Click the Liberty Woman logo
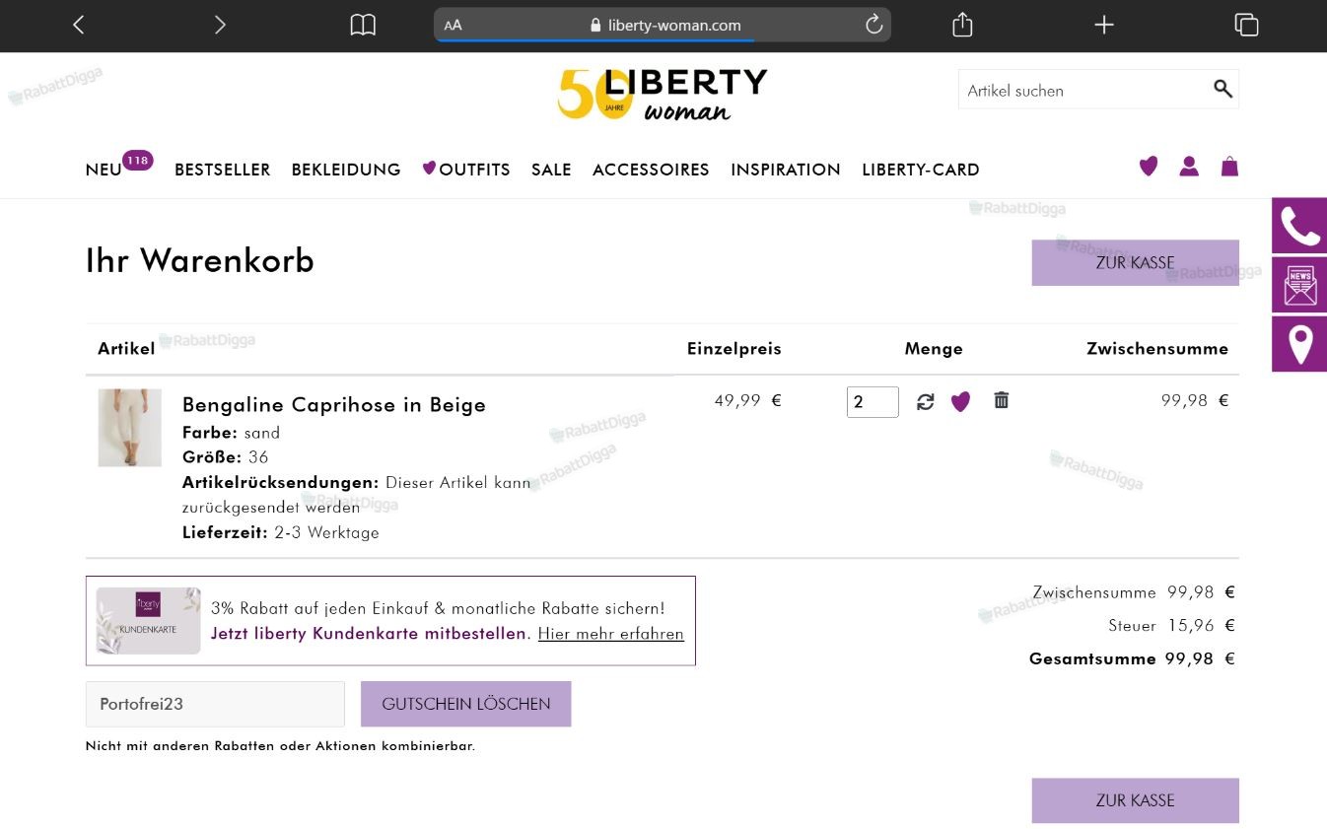Screen dimensions: 1327x829 (663, 94)
